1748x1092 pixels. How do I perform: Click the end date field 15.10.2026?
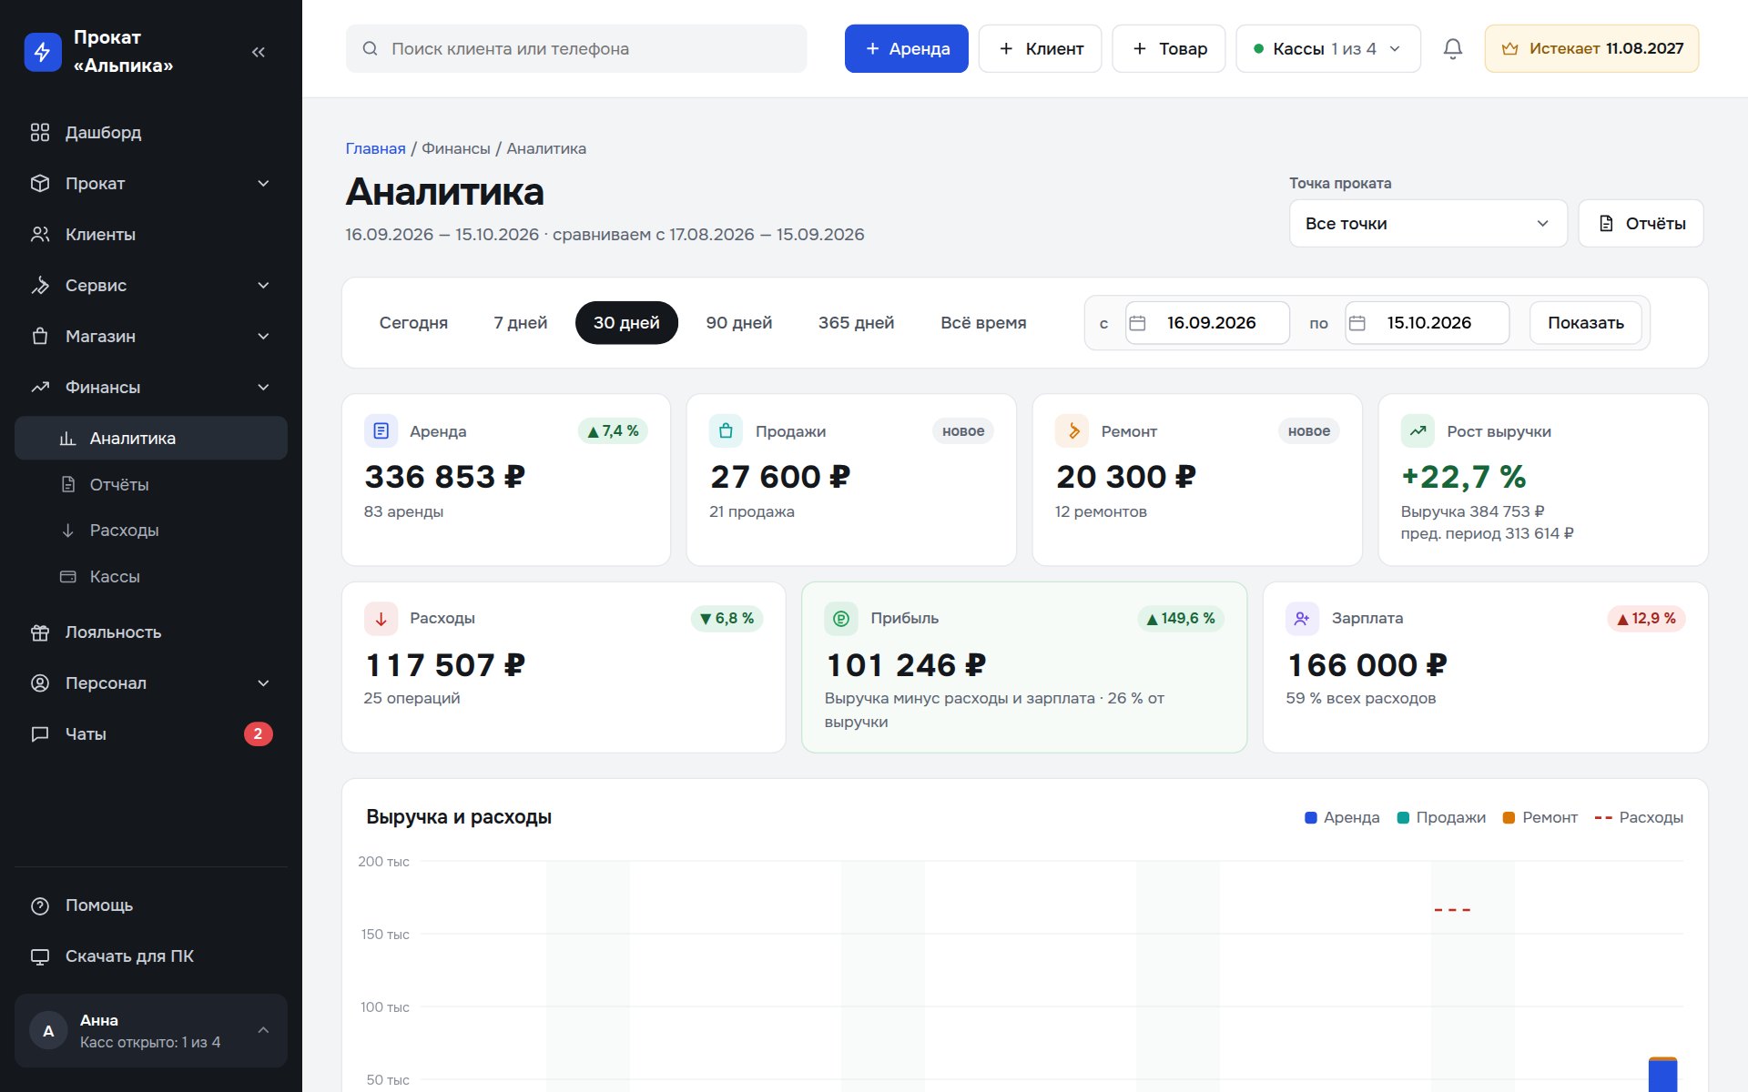(x=1428, y=323)
